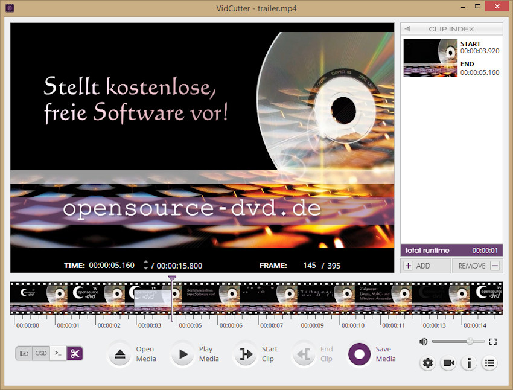
Task: Collapse the Clip Index panel arrow
Action: (407, 29)
